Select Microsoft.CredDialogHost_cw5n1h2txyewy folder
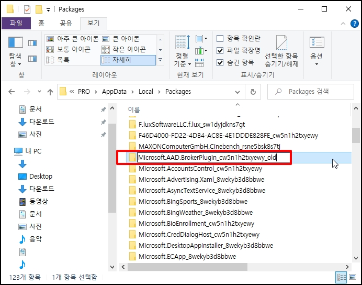This screenshot has width=362, height=285. click(x=194, y=234)
